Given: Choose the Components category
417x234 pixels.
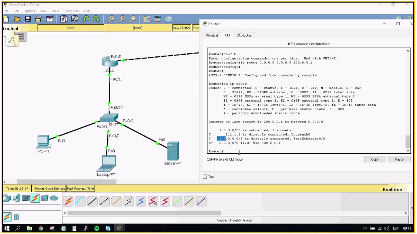Looking at the screenshot, I should [26, 198].
